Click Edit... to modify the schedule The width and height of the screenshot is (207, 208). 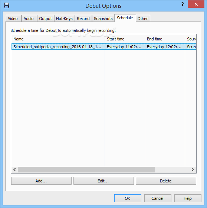103,181
